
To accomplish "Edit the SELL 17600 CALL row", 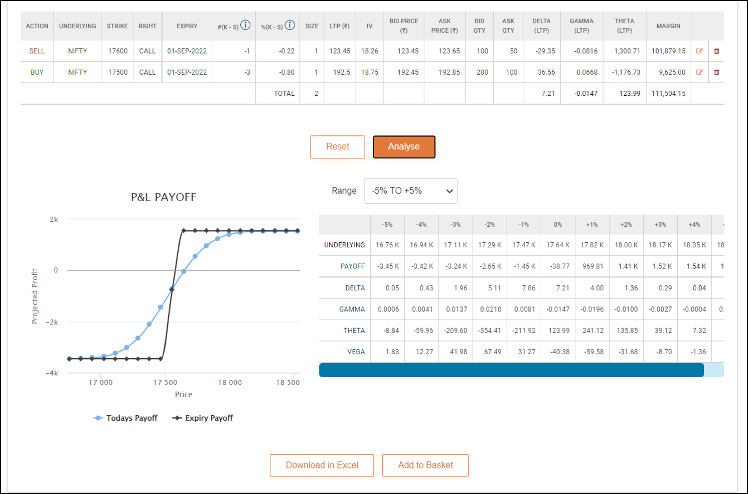I will [699, 51].
